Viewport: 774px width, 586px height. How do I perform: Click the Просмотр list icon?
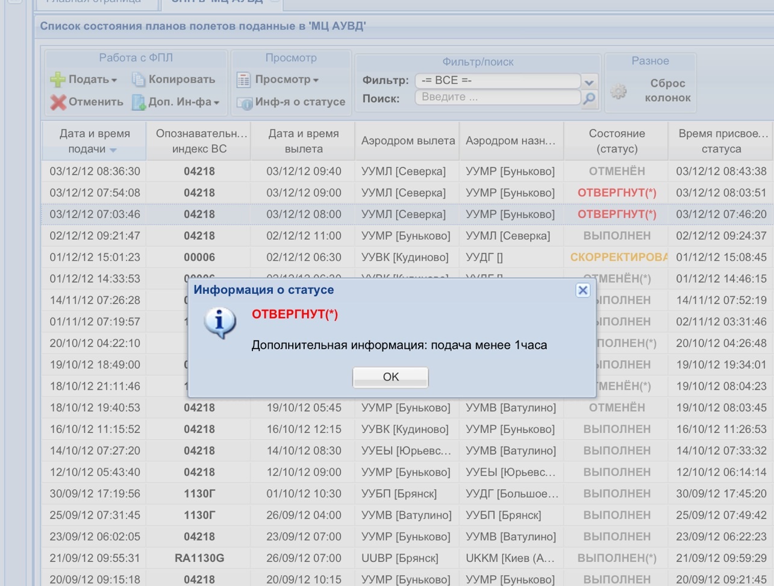tap(243, 79)
